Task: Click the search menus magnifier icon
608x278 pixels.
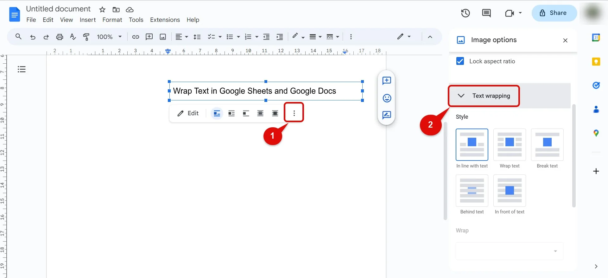Action: tap(18, 37)
